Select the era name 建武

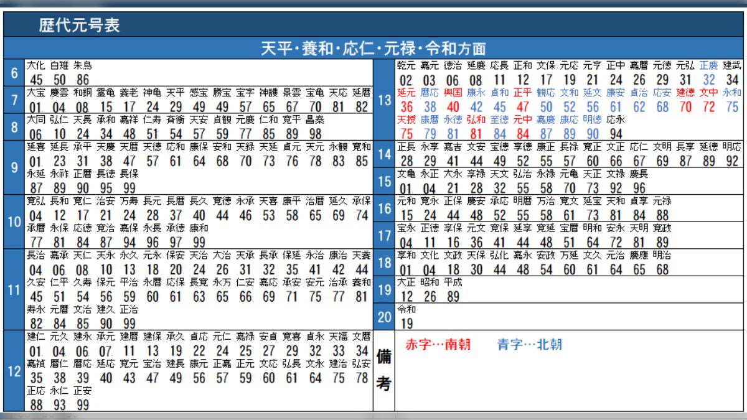click(733, 65)
